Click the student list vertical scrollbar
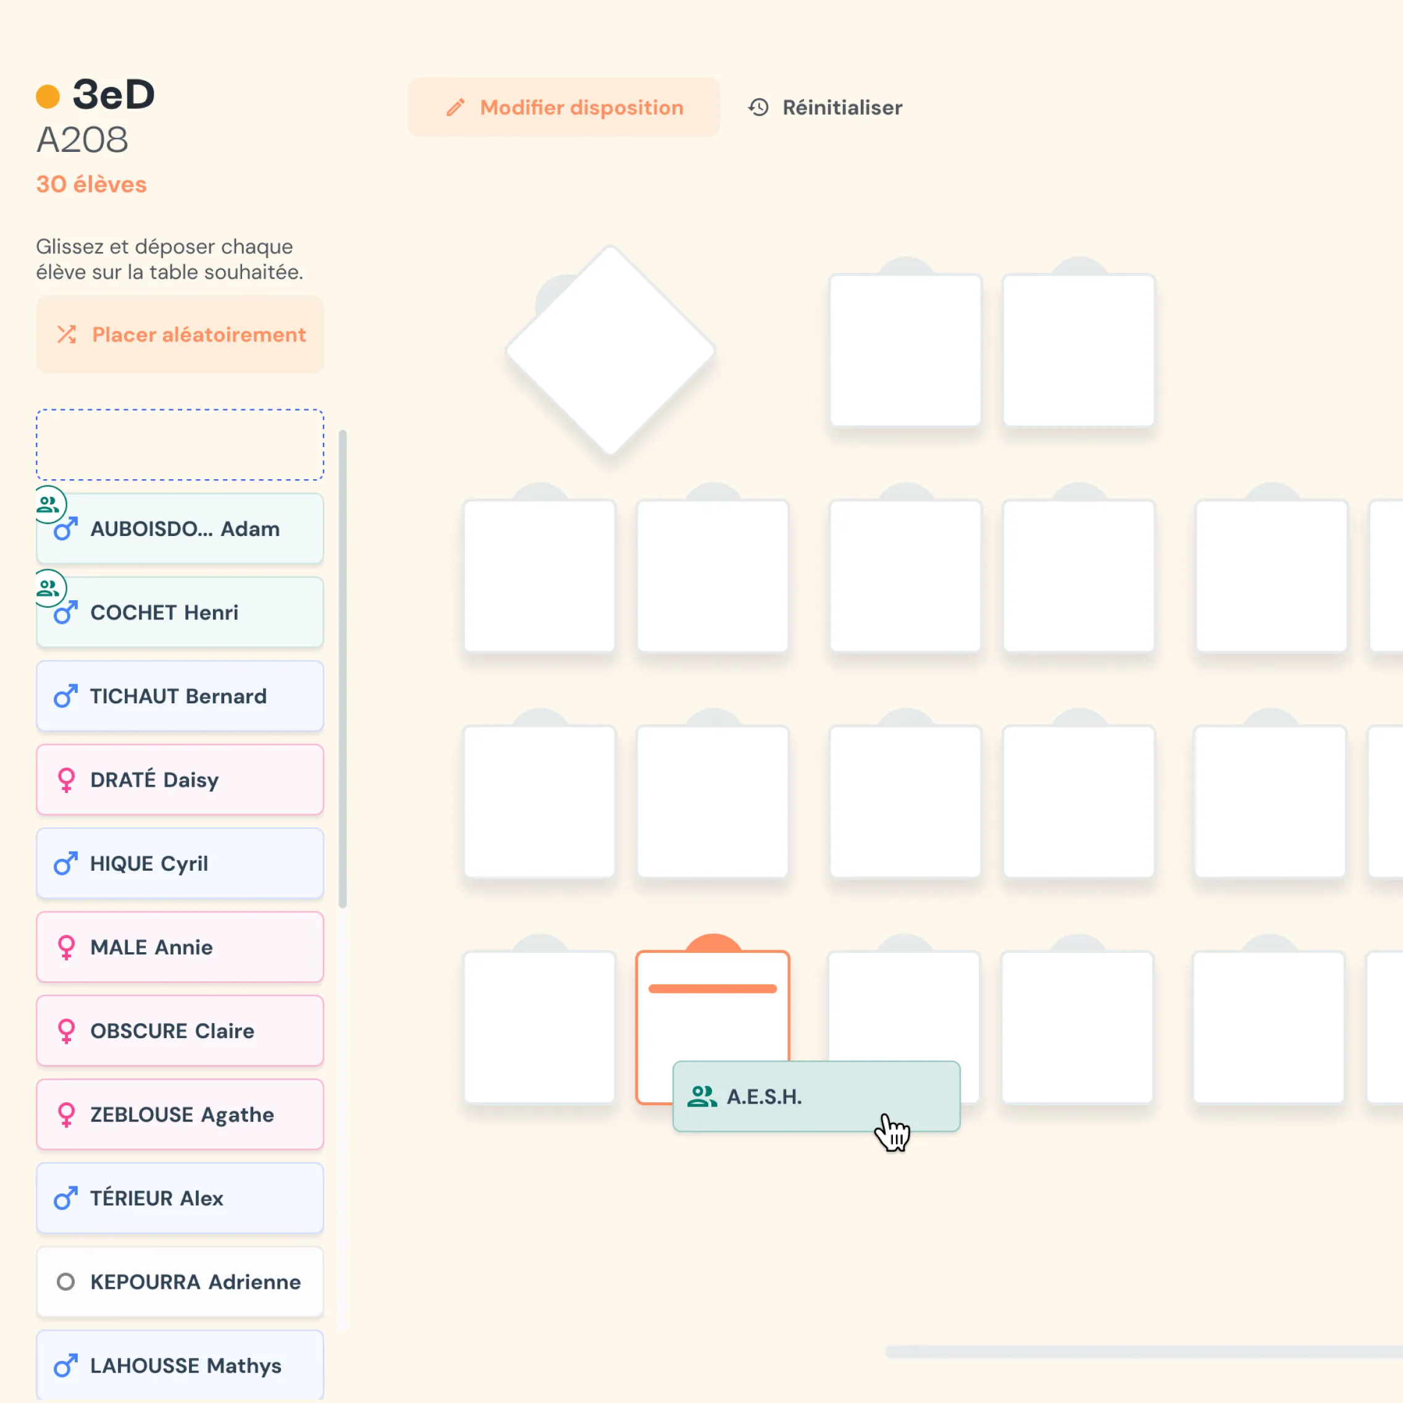Screen dimensions: 1403x1403 coord(343,669)
